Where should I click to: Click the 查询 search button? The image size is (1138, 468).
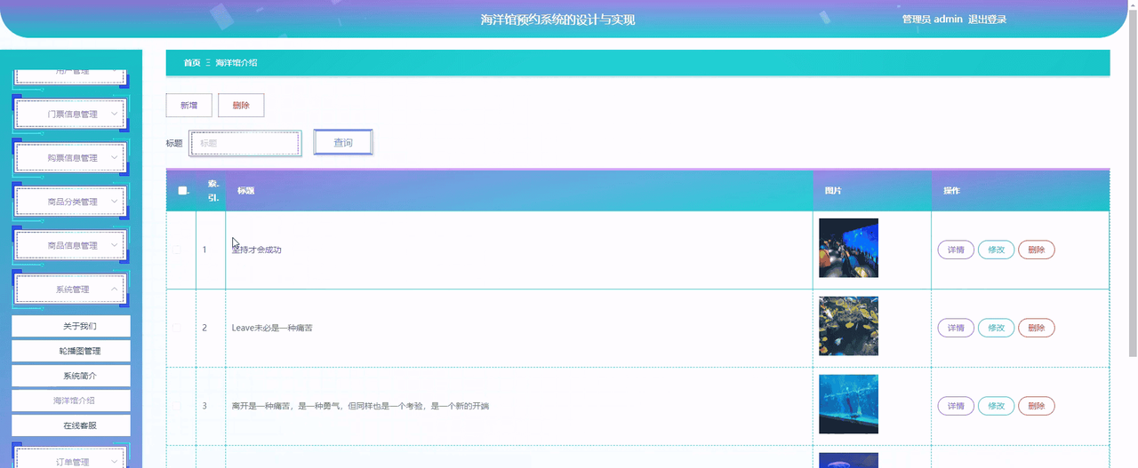343,143
